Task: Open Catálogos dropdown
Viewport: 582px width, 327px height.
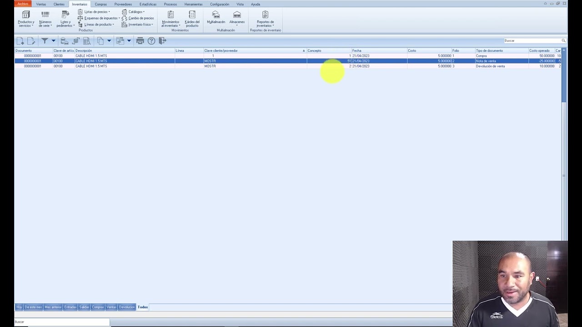Action: (x=133, y=12)
